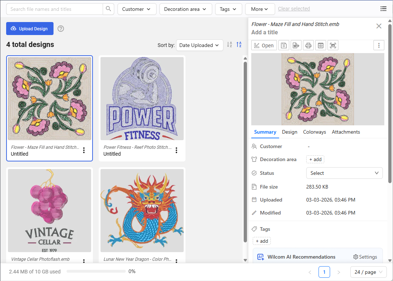
Task: Open the Attachments tab
Action: coord(346,132)
